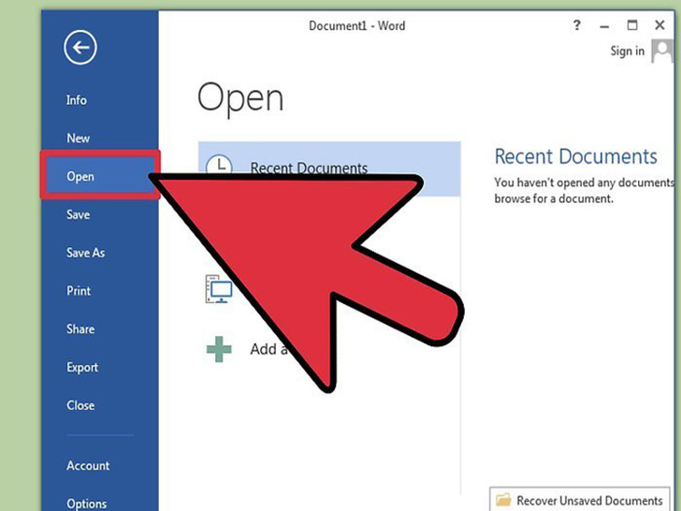Close the Word window

tap(659, 25)
